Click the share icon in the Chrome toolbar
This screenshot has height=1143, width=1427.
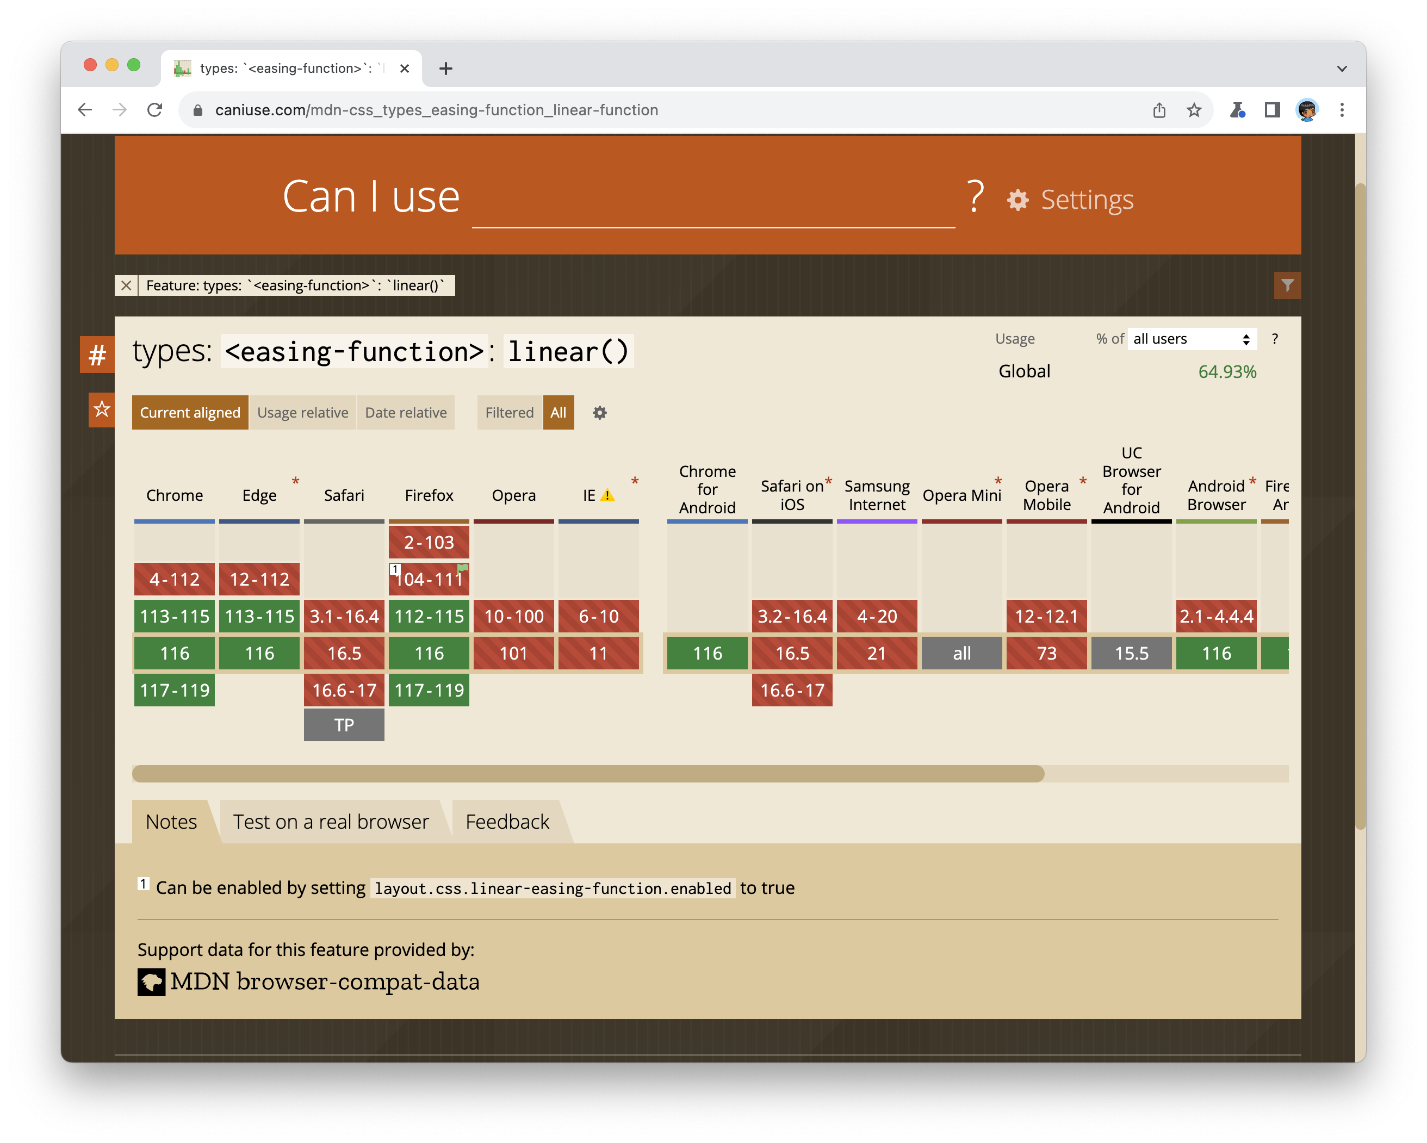pyautogui.click(x=1159, y=110)
